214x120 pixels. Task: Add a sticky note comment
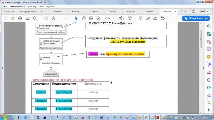140,18
